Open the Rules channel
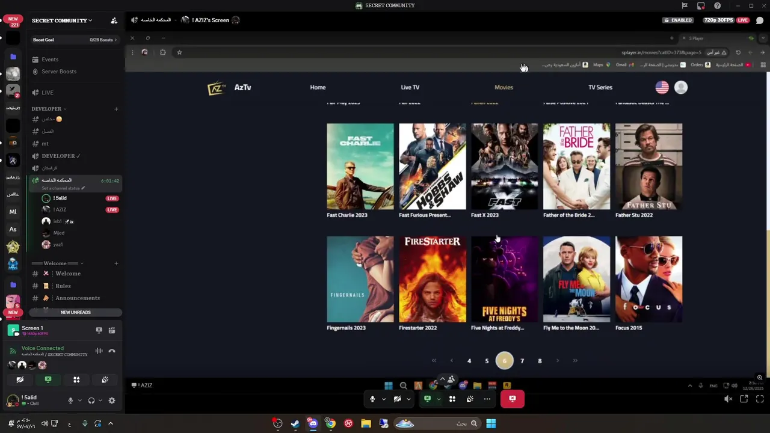 coord(63,286)
